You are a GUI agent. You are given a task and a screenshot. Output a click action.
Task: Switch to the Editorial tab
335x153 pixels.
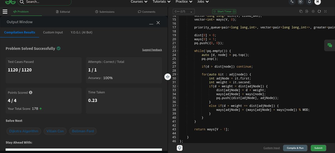coord(63,12)
